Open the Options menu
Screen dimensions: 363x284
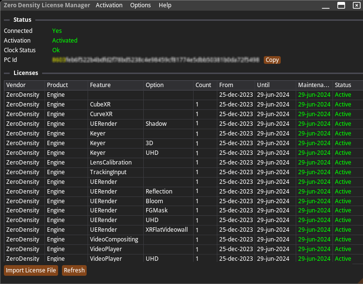[x=140, y=5]
